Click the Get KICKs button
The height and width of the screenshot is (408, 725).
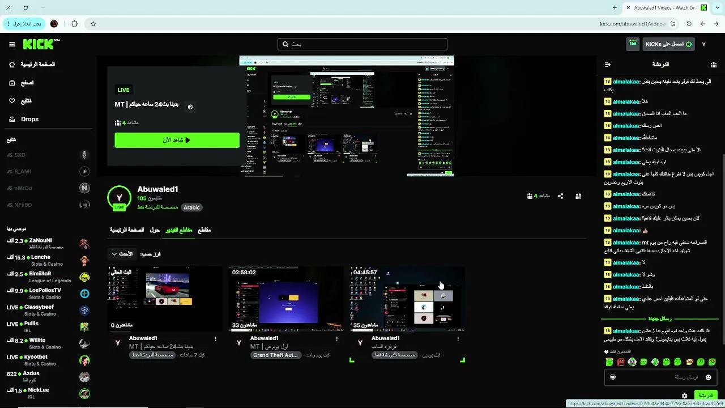click(x=669, y=44)
